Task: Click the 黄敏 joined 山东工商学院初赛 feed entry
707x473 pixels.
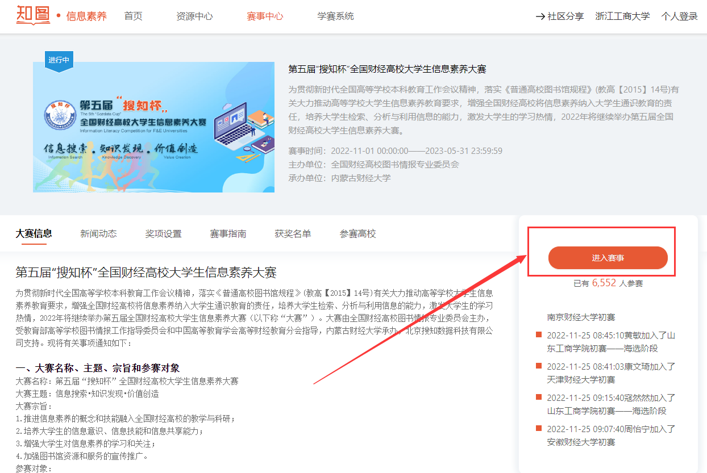Action: pos(610,341)
